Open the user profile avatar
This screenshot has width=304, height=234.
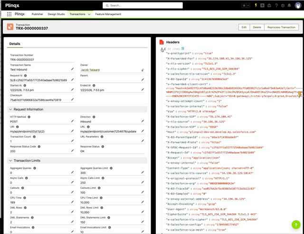point(298,5)
